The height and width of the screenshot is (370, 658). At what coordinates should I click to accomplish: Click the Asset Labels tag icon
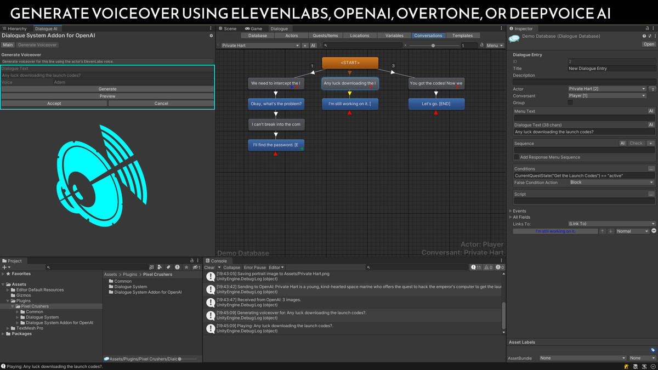tap(653, 350)
